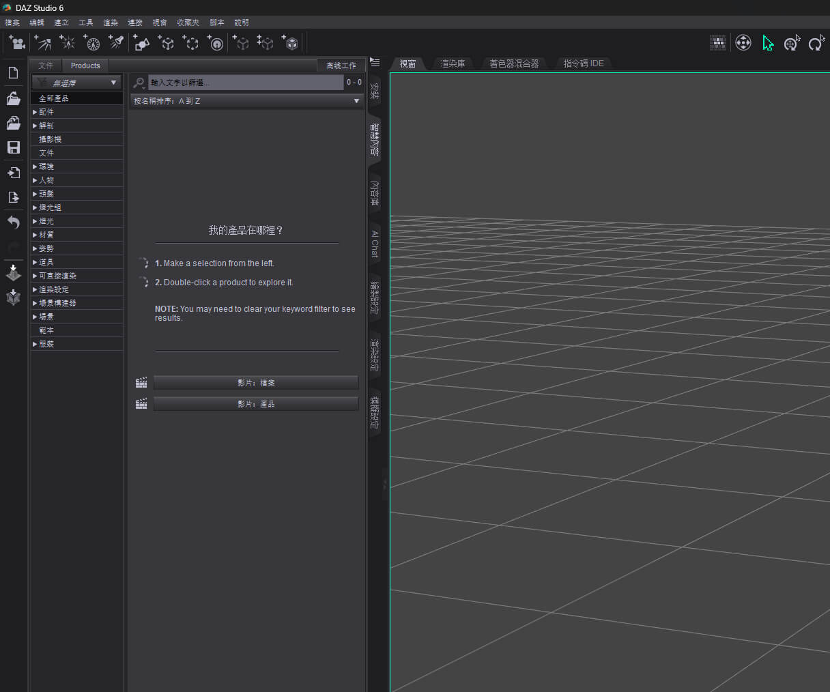This screenshot has height=692, width=830.
Task: Click the create new linear point light icon
Action: click(x=92, y=43)
